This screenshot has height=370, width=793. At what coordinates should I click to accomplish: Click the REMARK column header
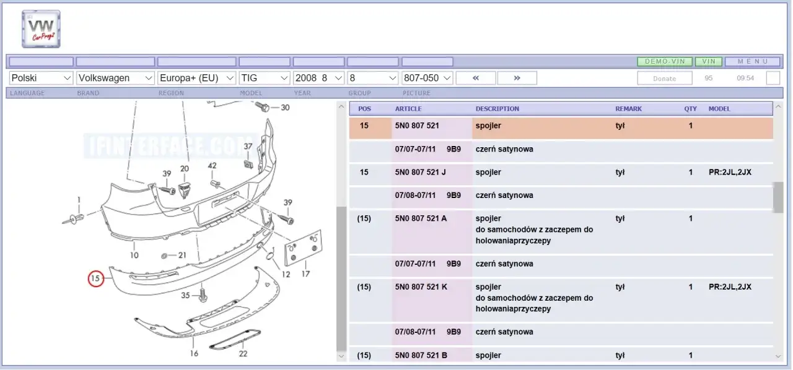[x=628, y=109]
